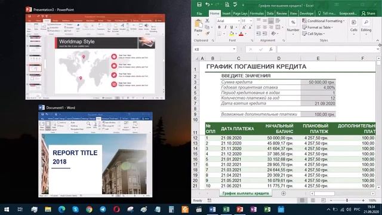Activate the Format Painter brush
382x215 pixels.
click(x=207, y=33)
